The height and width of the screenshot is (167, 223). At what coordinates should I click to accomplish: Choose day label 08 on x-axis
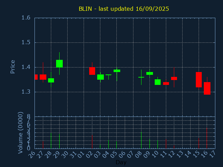point(138,154)
